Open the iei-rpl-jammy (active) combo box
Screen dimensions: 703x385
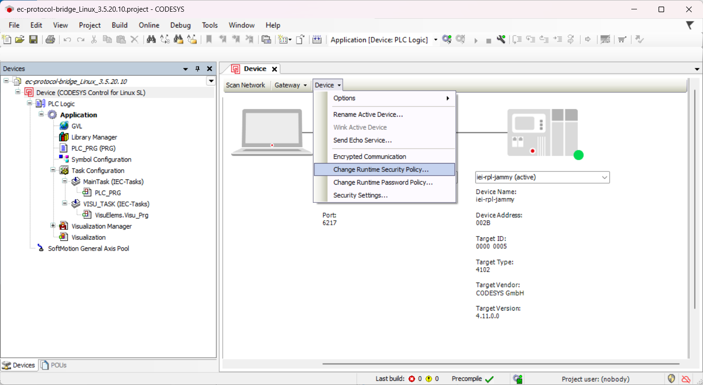point(542,177)
